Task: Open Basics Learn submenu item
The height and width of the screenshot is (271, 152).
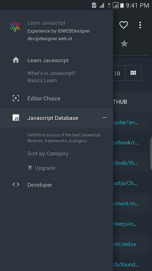Action: (x=42, y=81)
